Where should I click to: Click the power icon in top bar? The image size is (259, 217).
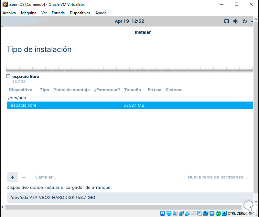245,21
